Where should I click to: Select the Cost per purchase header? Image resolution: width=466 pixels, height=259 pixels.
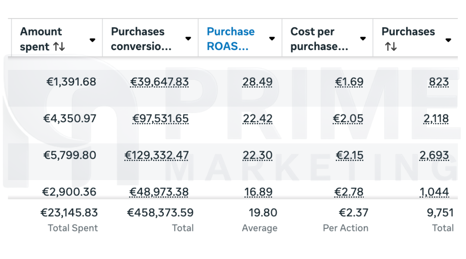[x=319, y=39]
